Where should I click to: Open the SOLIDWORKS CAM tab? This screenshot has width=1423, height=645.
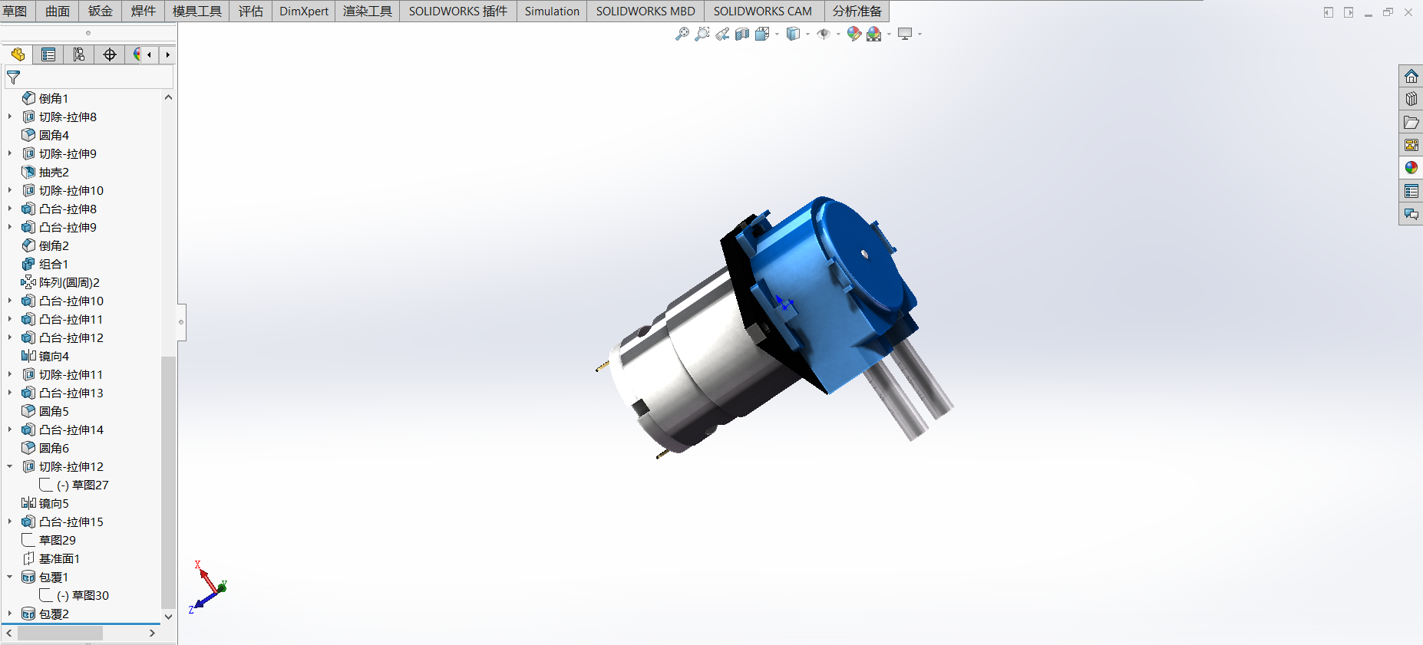click(763, 11)
